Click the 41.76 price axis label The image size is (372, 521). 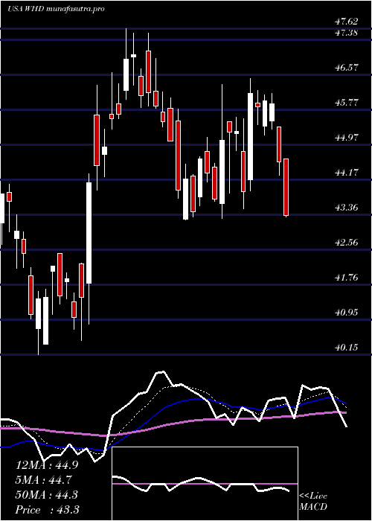(x=347, y=277)
